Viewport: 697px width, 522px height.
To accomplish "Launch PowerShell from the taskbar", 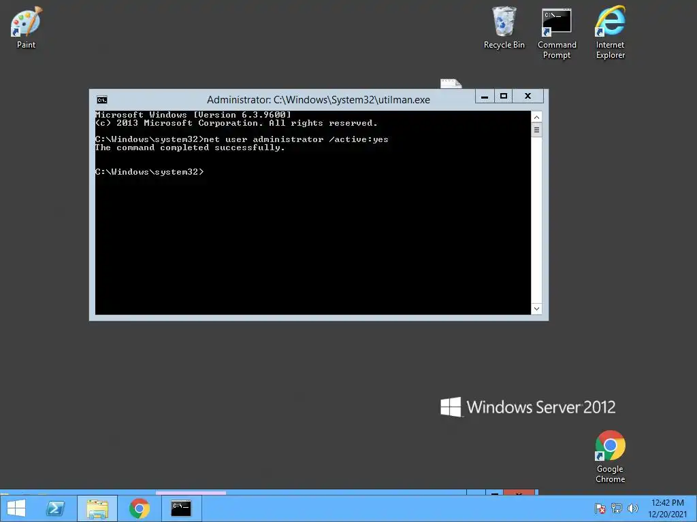I will pos(56,508).
